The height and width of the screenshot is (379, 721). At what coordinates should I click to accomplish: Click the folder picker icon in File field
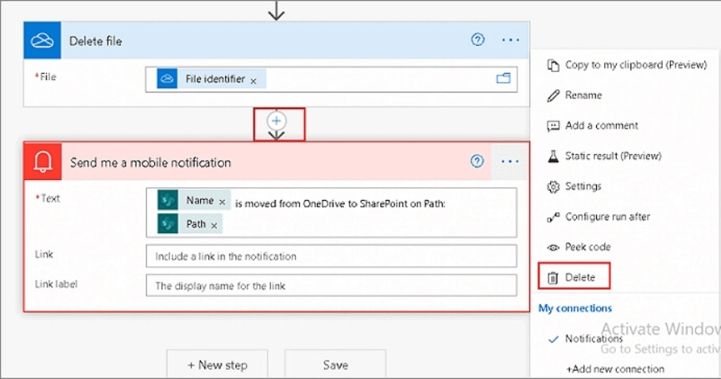[503, 79]
